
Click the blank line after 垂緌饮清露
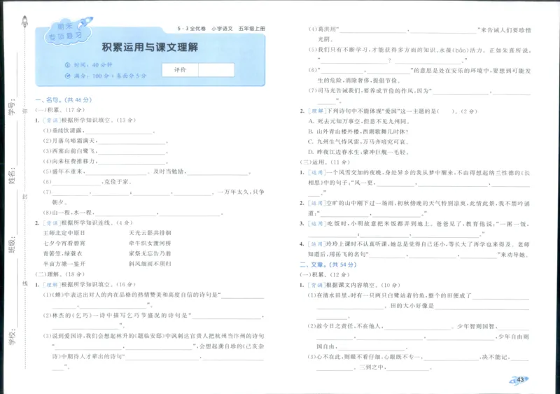coord(119,133)
